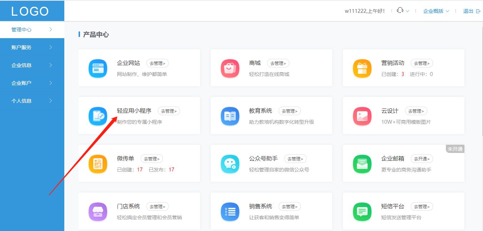This screenshot has height=231, width=483.
Task: Expand the 管理中心 chevron arrow
Action: point(51,30)
